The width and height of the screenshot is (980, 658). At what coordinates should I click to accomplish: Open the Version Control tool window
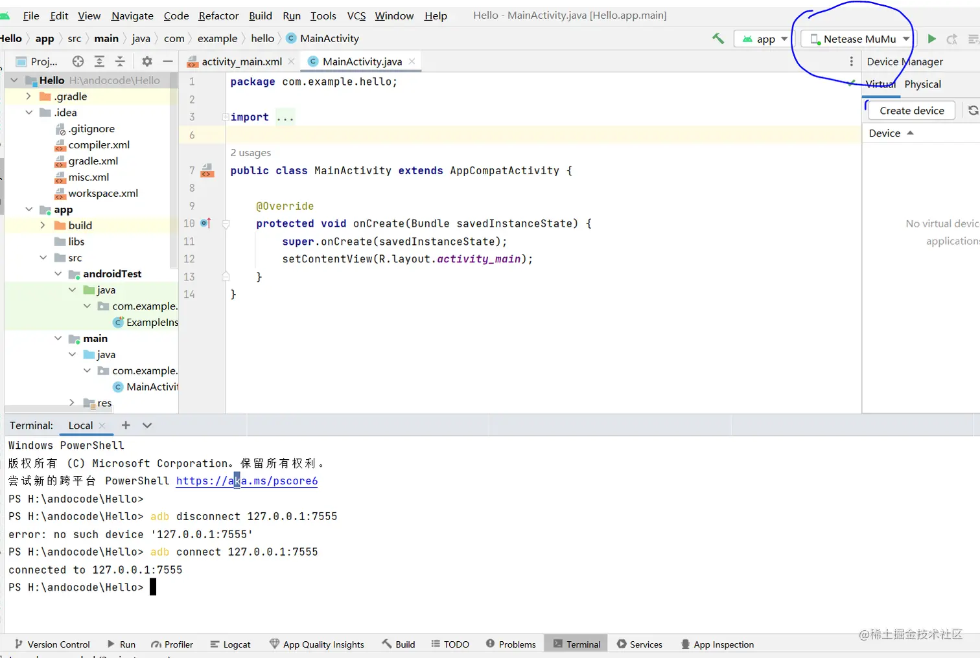click(x=52, y=644)
